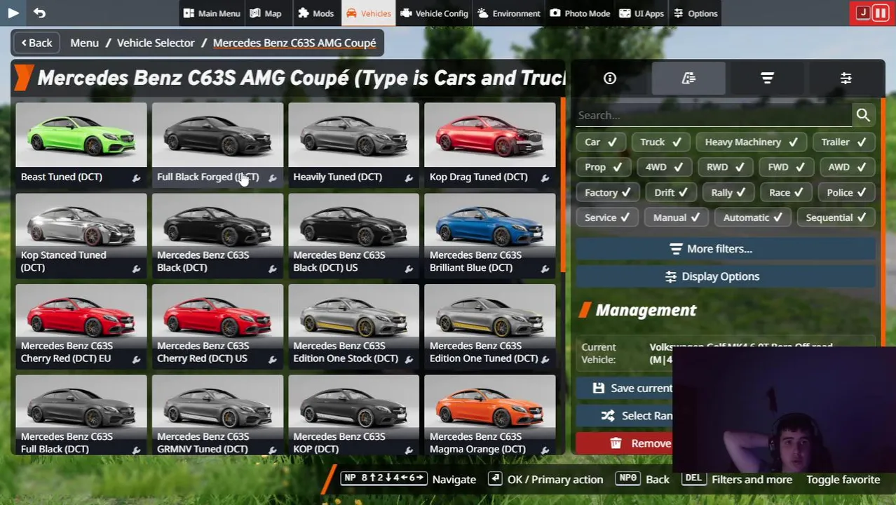The width and height of the screenshot is (896, 505).
Task: Open the UI Apps tab
Action: click(x=642, y=13)
